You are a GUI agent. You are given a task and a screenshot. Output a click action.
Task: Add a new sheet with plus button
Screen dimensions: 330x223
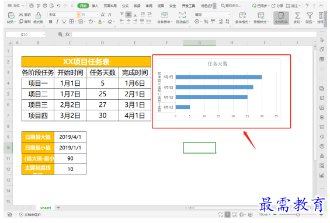(58, 208)
